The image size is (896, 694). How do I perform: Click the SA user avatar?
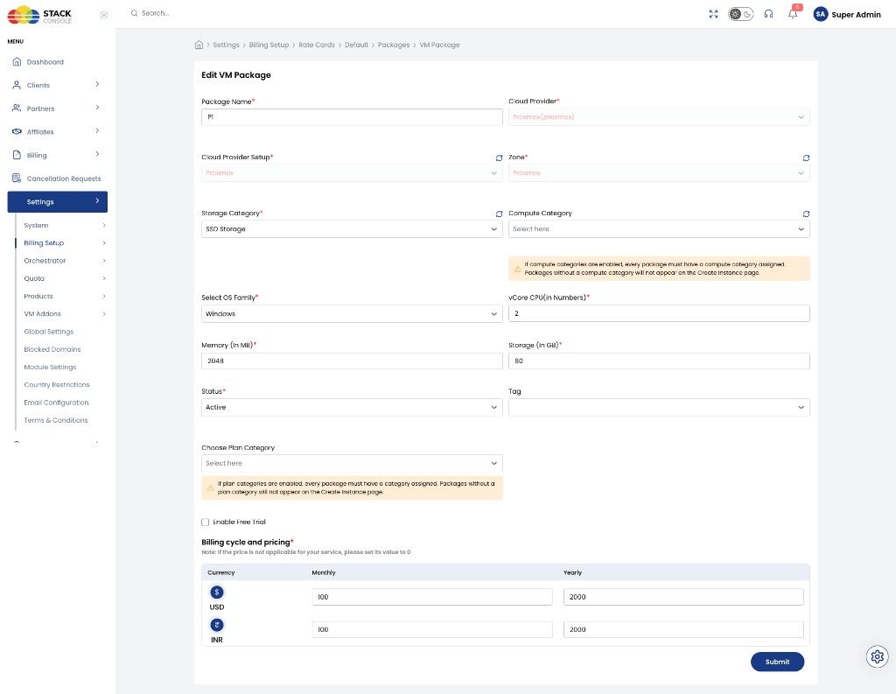click(821, 14)
